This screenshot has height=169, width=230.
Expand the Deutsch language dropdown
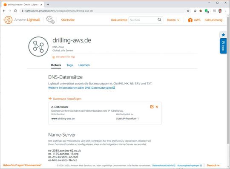tap(213, 165)
